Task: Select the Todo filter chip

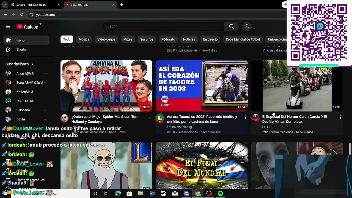Action: (x=67, y=39)
